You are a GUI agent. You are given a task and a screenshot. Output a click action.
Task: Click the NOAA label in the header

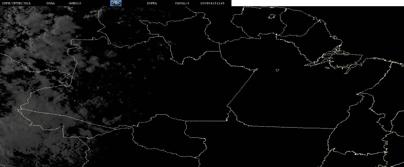click(x=50, y=3)
